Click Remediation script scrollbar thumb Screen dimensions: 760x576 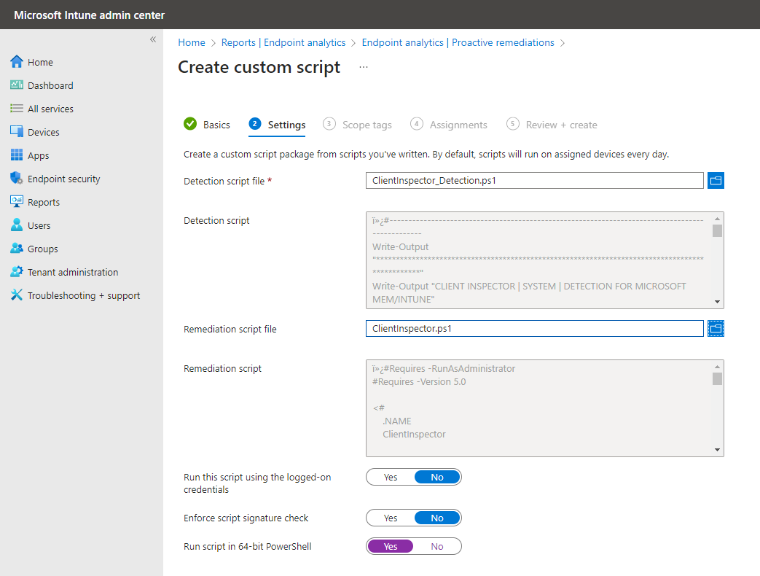coord(717,378)
